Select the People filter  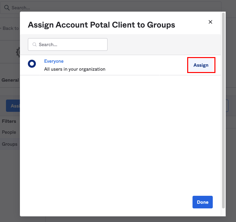[9, 132]
